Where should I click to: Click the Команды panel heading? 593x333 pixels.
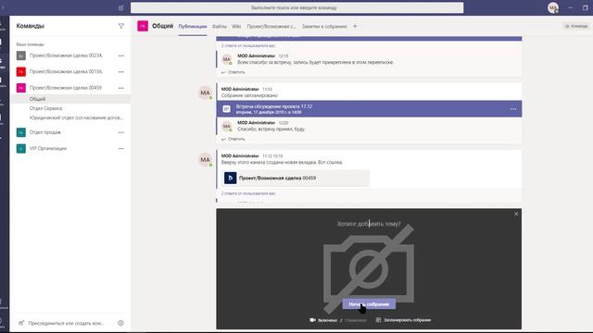click(31, 26)
